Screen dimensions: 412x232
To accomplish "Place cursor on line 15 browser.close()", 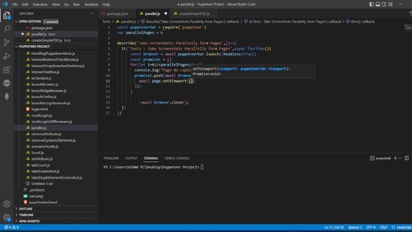I will click(x=165, y=102).
